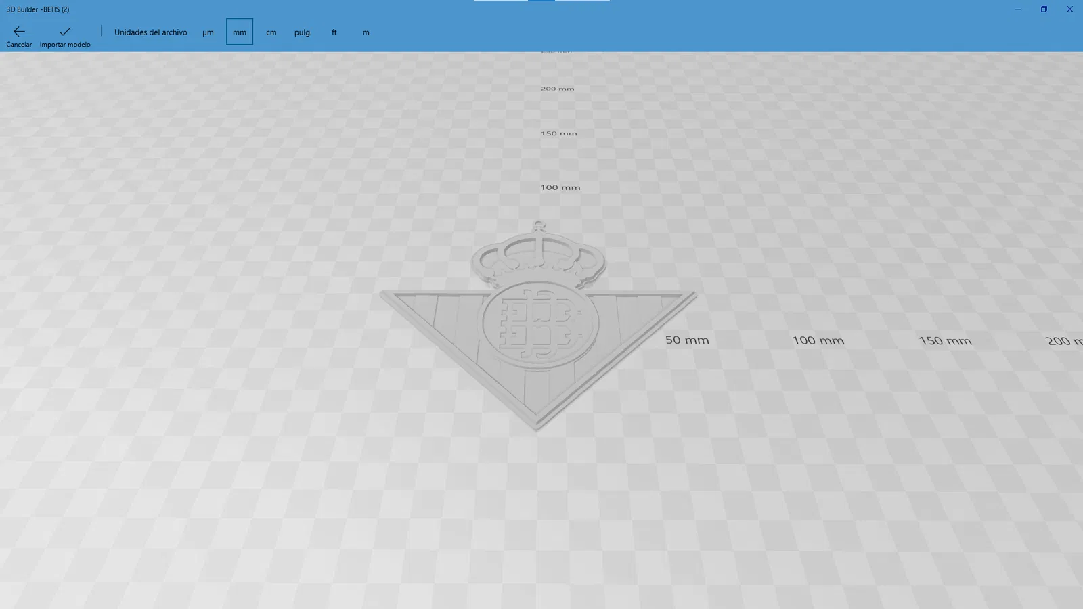Pick the ft unit option

(x=334, y=32)
